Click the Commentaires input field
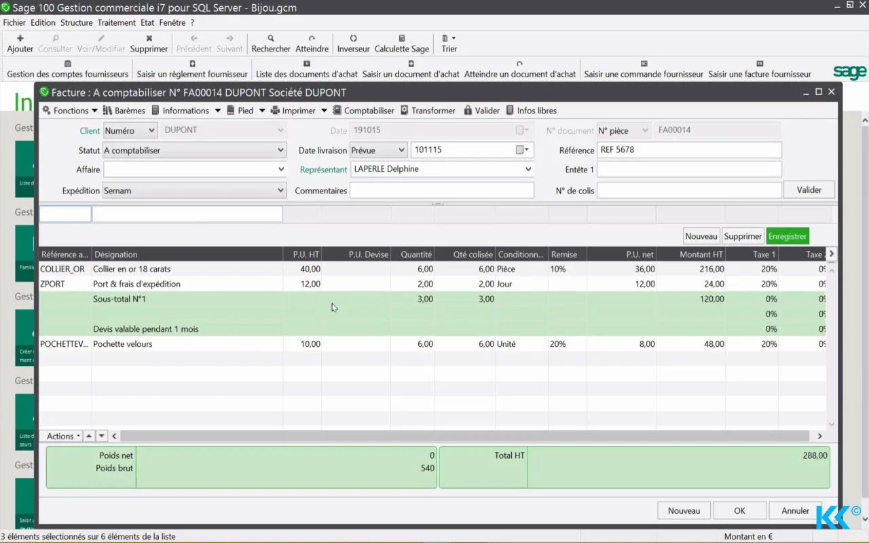This screenshot has height=543, width=869. point(442,191)
